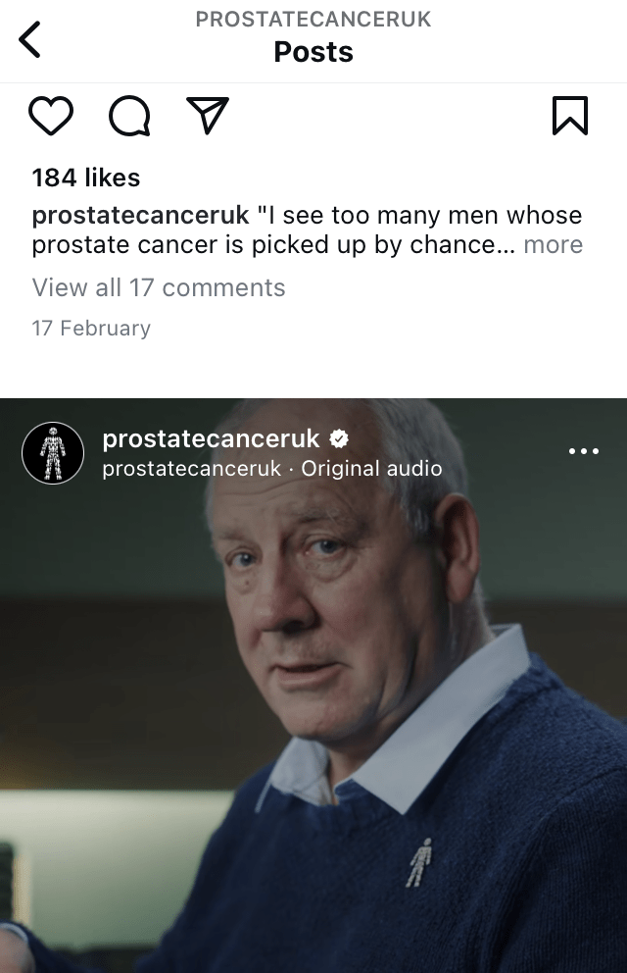Go back using the left chevron arrow
Viewport: 627px width, 973px height.
point(29,39)
